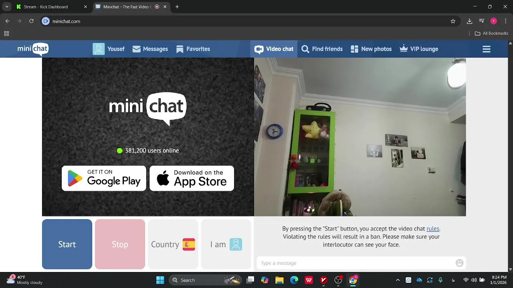Open the weather widget

(x=25, y=280)
